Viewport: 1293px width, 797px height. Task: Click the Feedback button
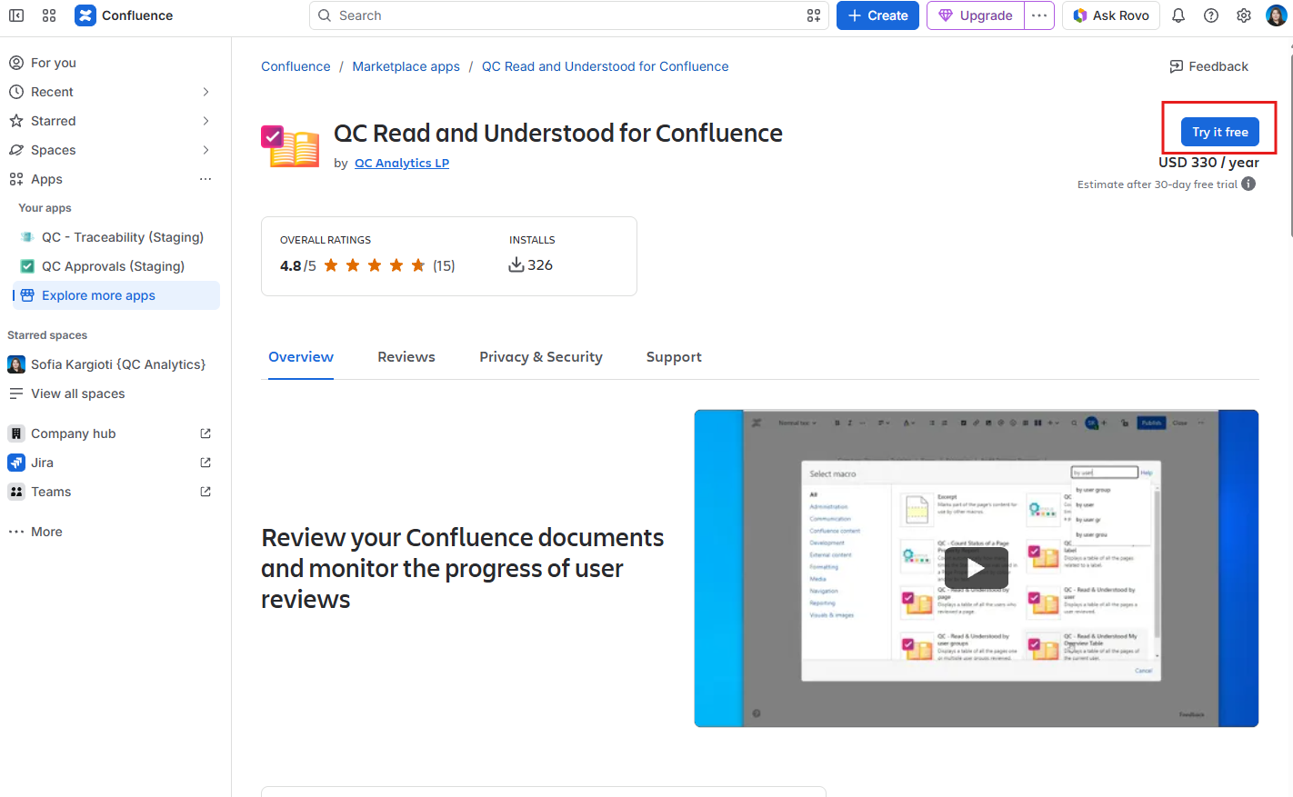coord(1208,66)
